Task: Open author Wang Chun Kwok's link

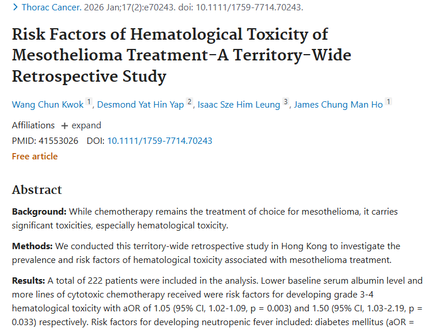Action: (x=48, y=105)
